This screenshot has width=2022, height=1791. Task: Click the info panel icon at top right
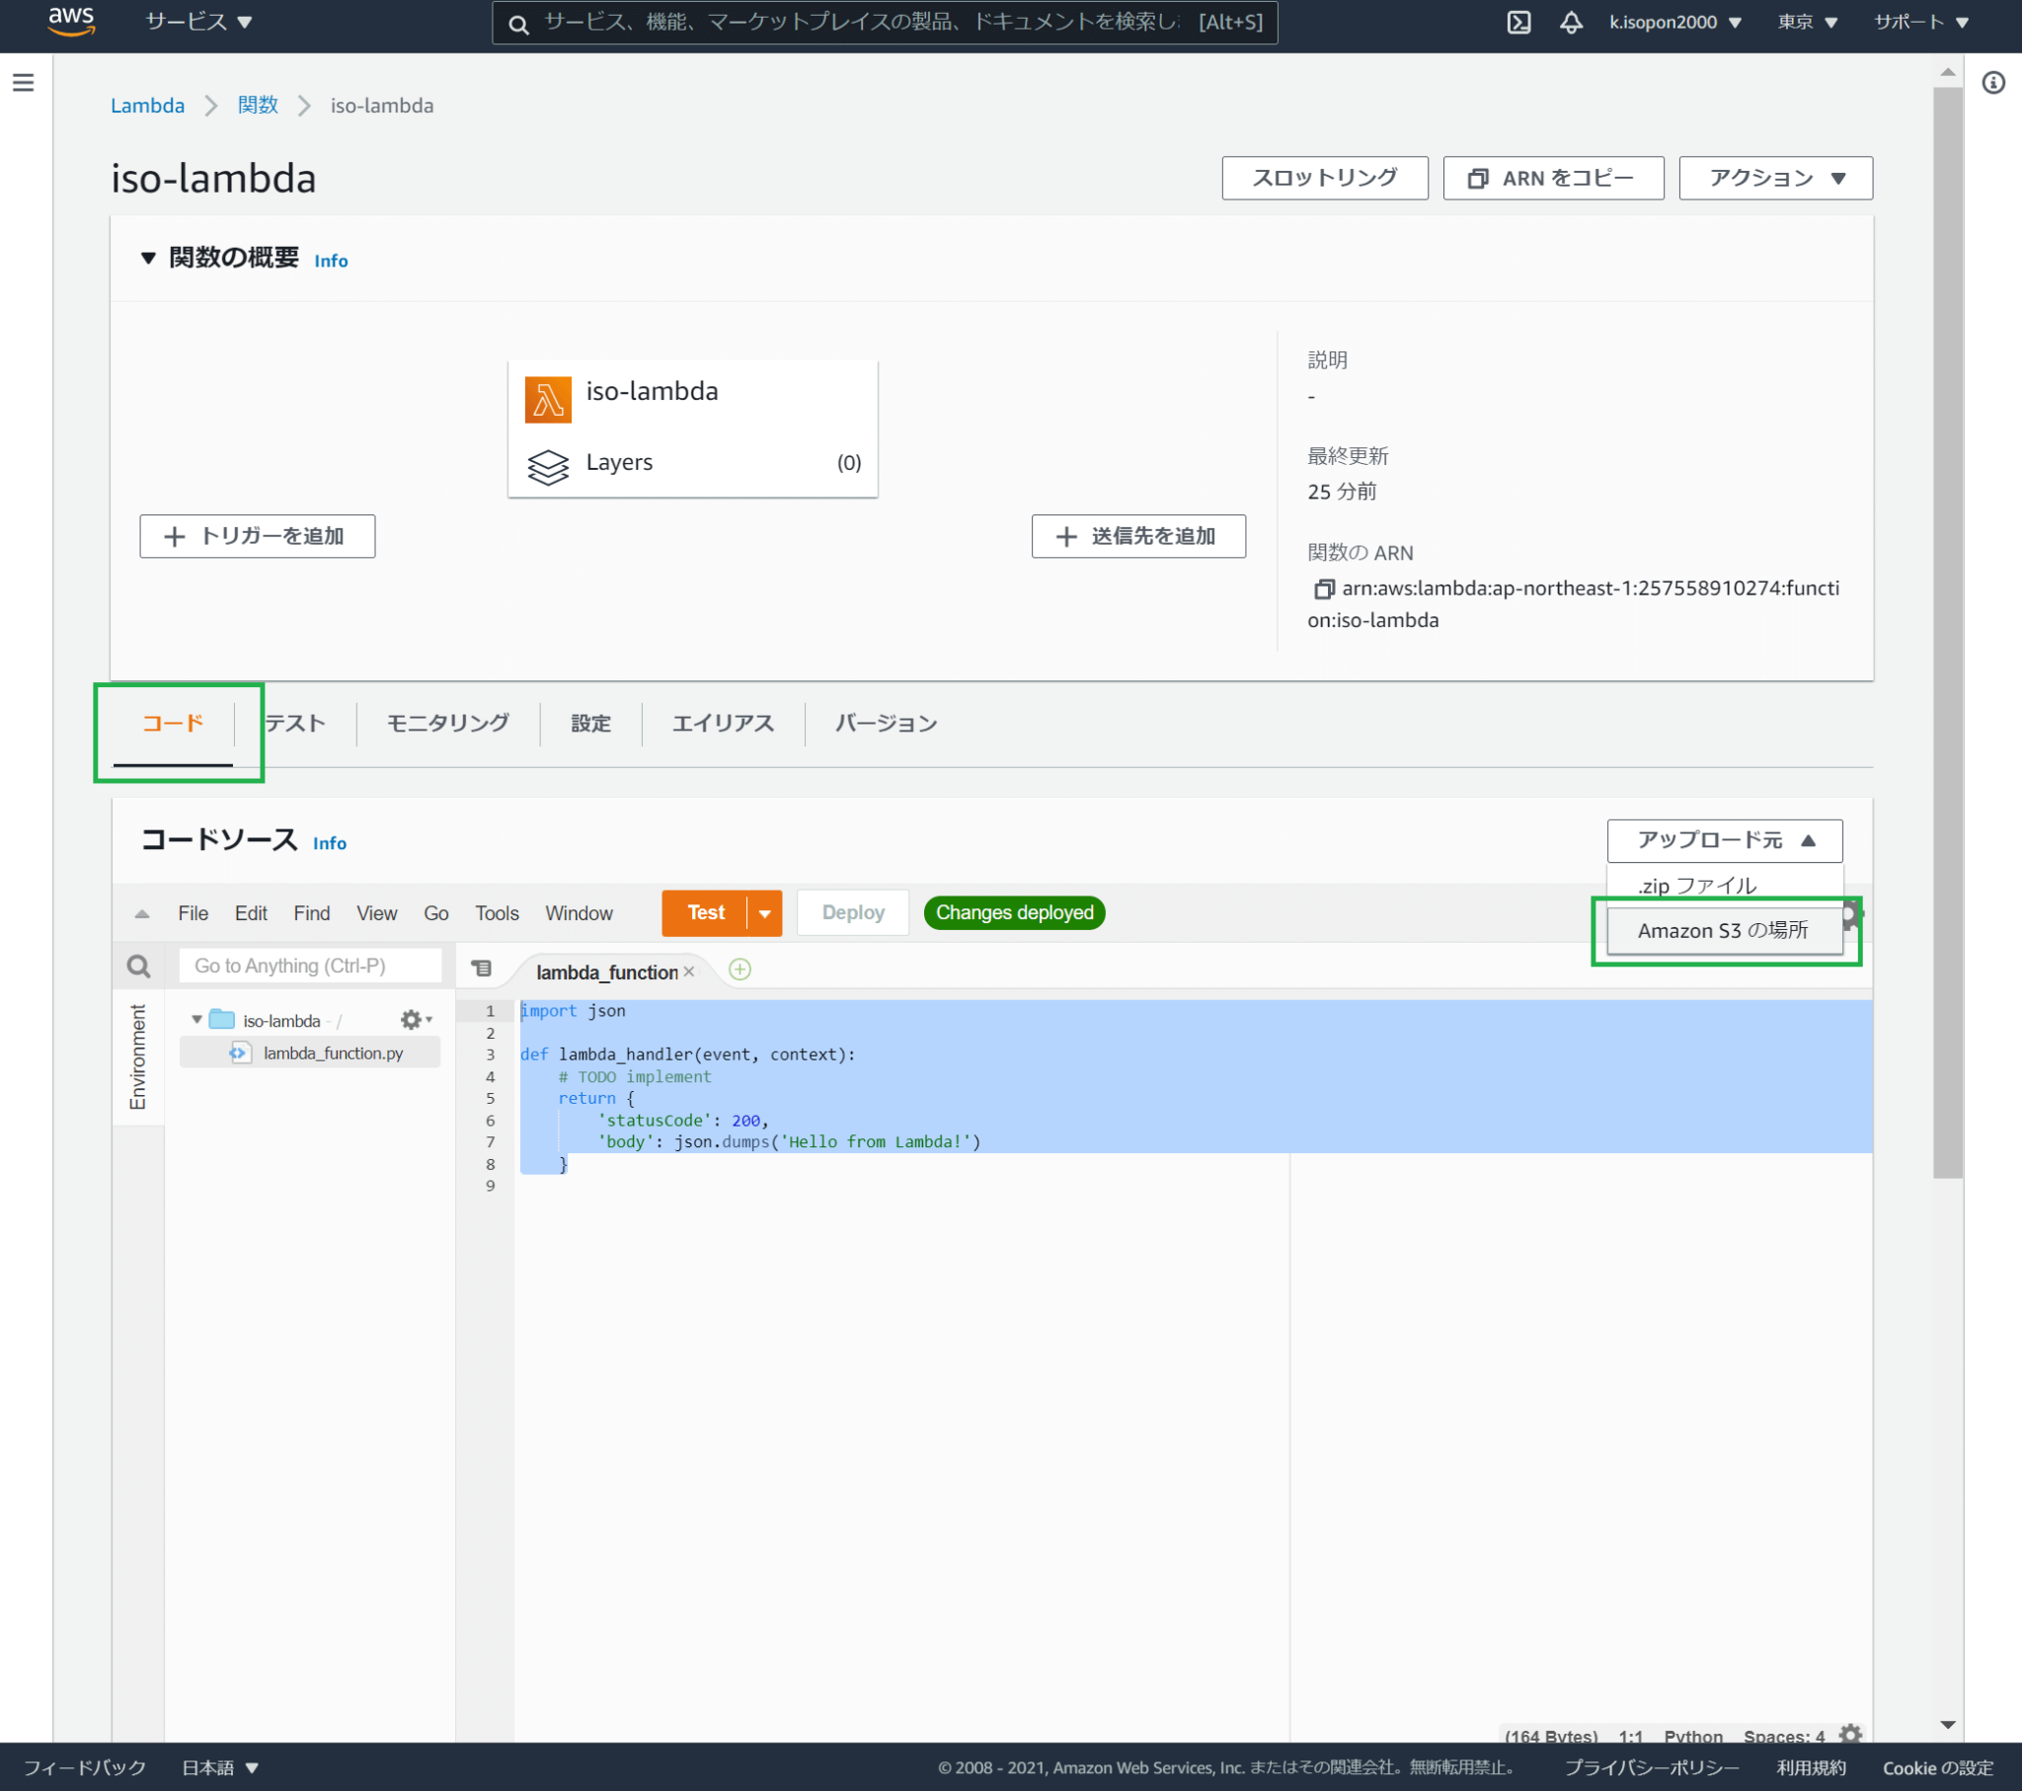(x=1993, y=83)
